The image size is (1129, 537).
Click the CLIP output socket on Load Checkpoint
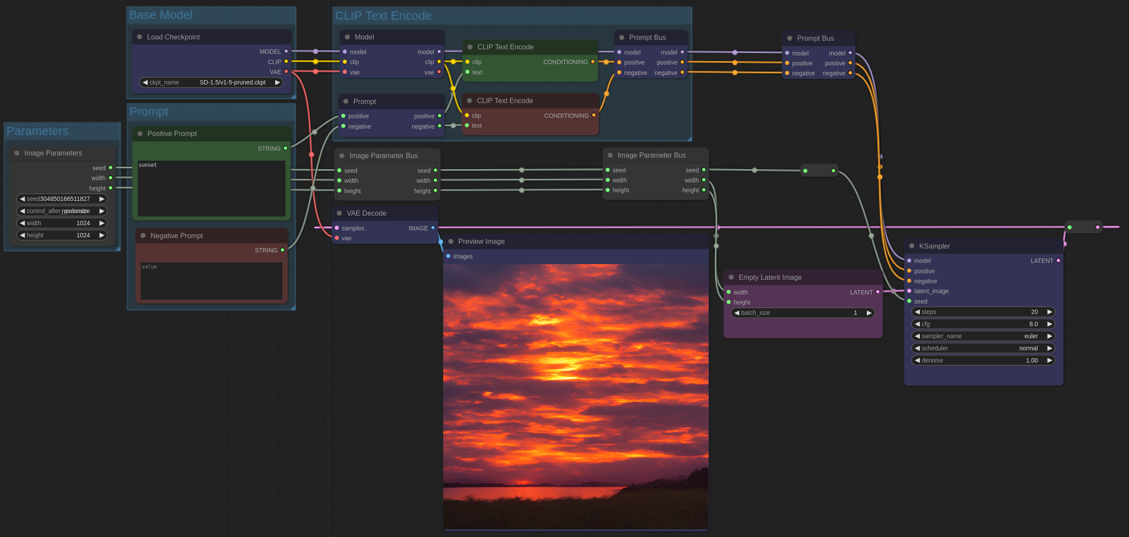pos(286,61)
